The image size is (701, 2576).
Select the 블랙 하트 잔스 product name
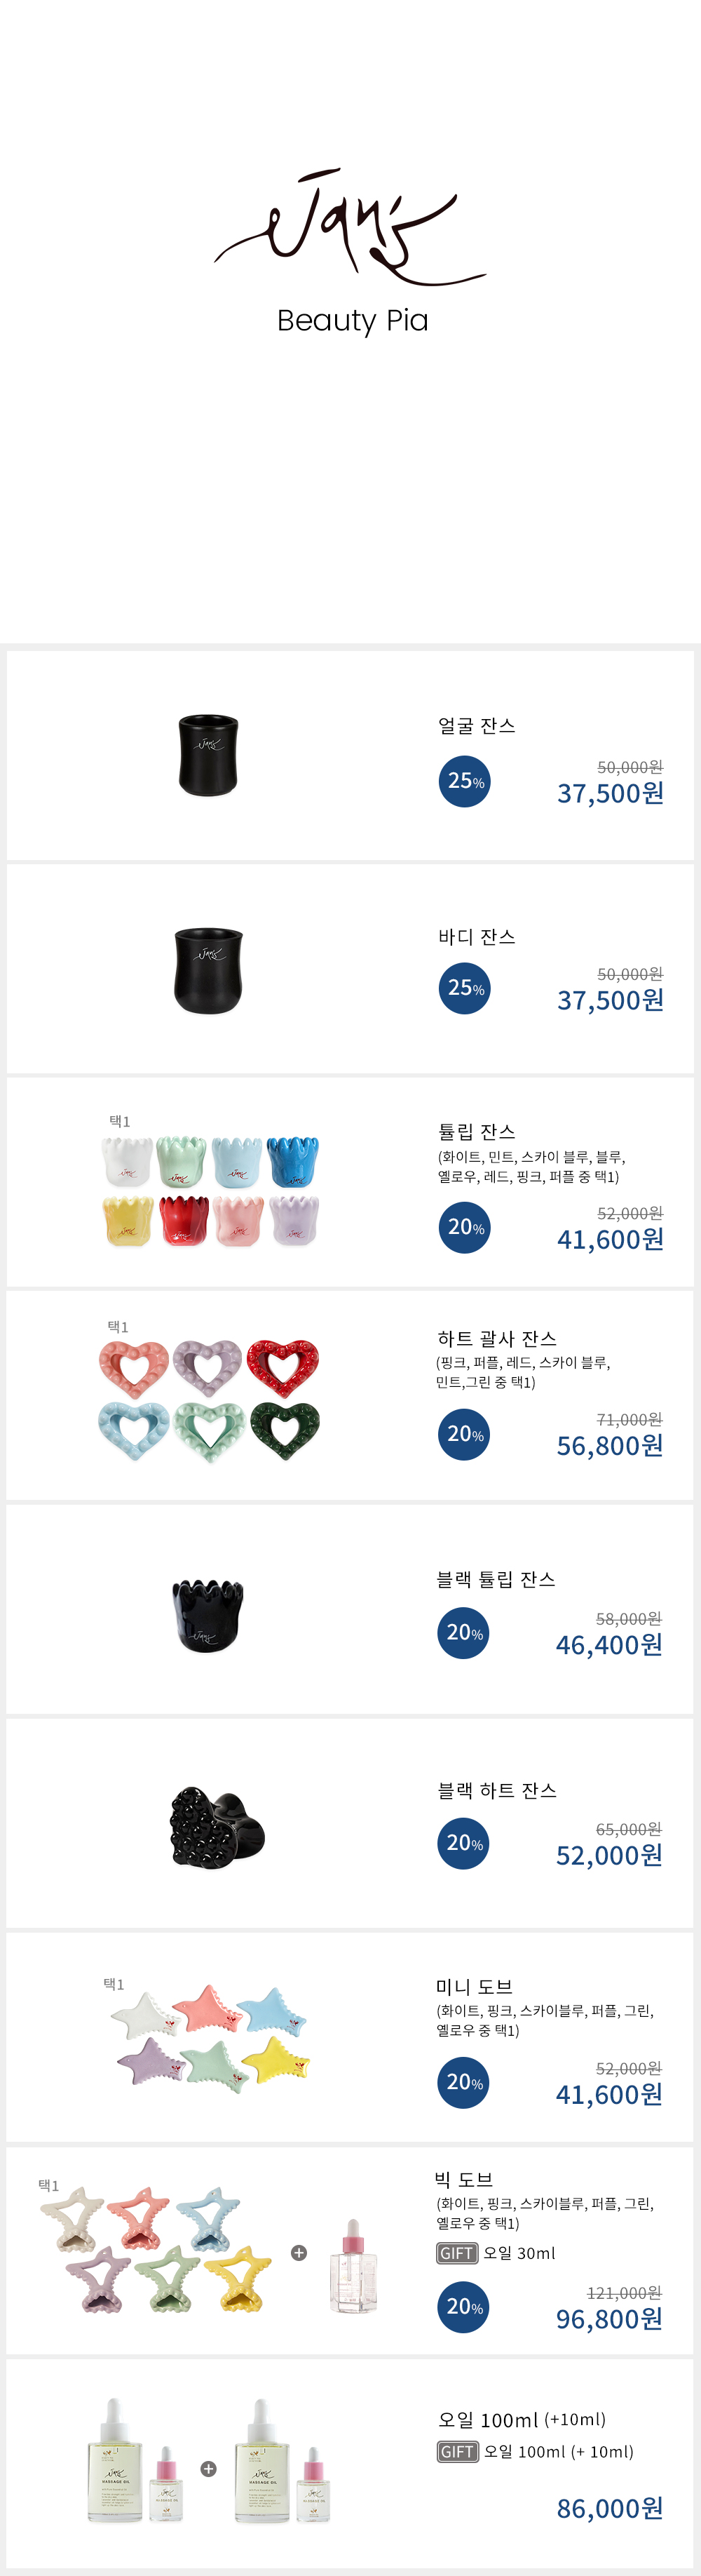coord(496,1790)
